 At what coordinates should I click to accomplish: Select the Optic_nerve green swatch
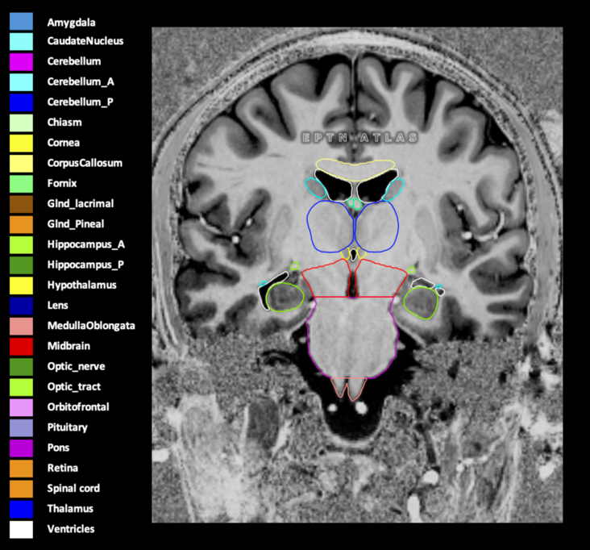[x=21, y=367]
